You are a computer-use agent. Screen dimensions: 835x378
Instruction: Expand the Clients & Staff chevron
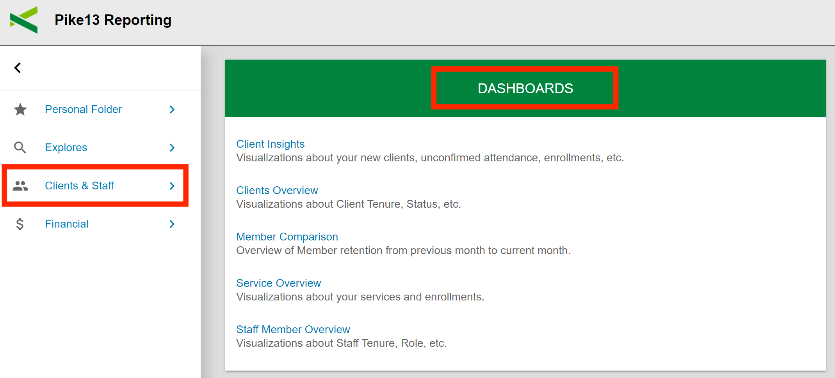(172, 186)
